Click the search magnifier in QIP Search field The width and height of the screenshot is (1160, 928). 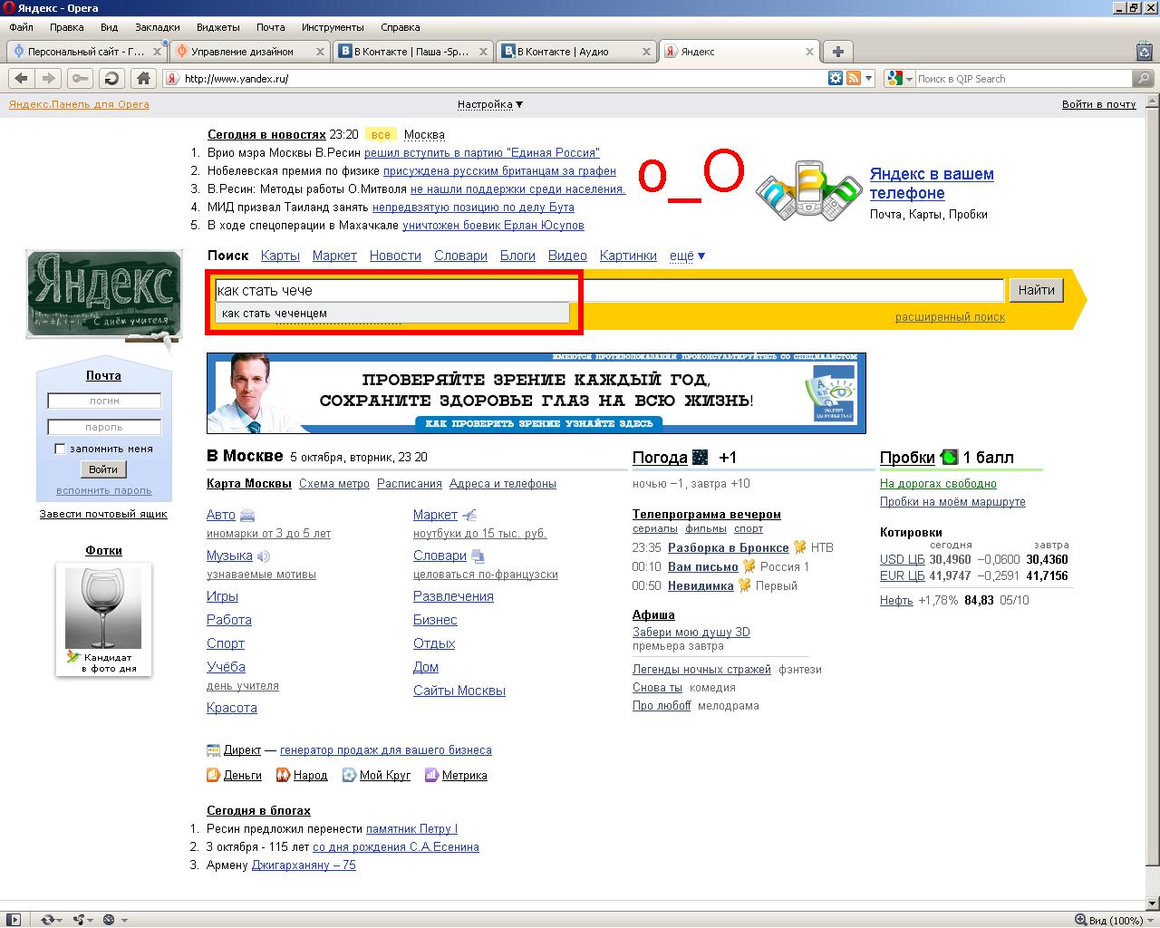(1144, 79)
